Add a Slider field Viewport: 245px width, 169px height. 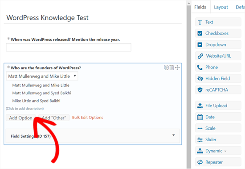[218, 139]
